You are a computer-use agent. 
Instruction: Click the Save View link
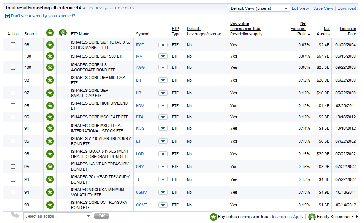(323, 8)
